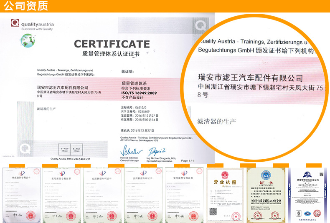Screen dimensions: 330x223
Task: Click Michael Dragosits' signature
Action: pyautogui.click(x=157, y=150)
